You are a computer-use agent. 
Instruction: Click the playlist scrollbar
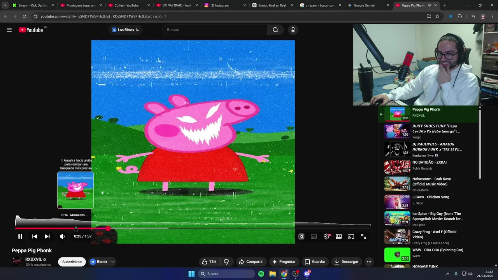pyautogui.click(x=480, y=144)
